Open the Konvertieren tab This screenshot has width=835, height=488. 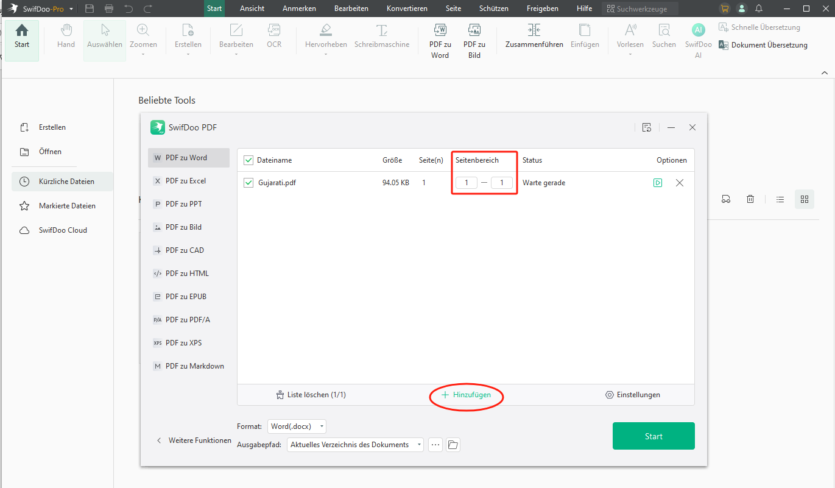[407, 9]
